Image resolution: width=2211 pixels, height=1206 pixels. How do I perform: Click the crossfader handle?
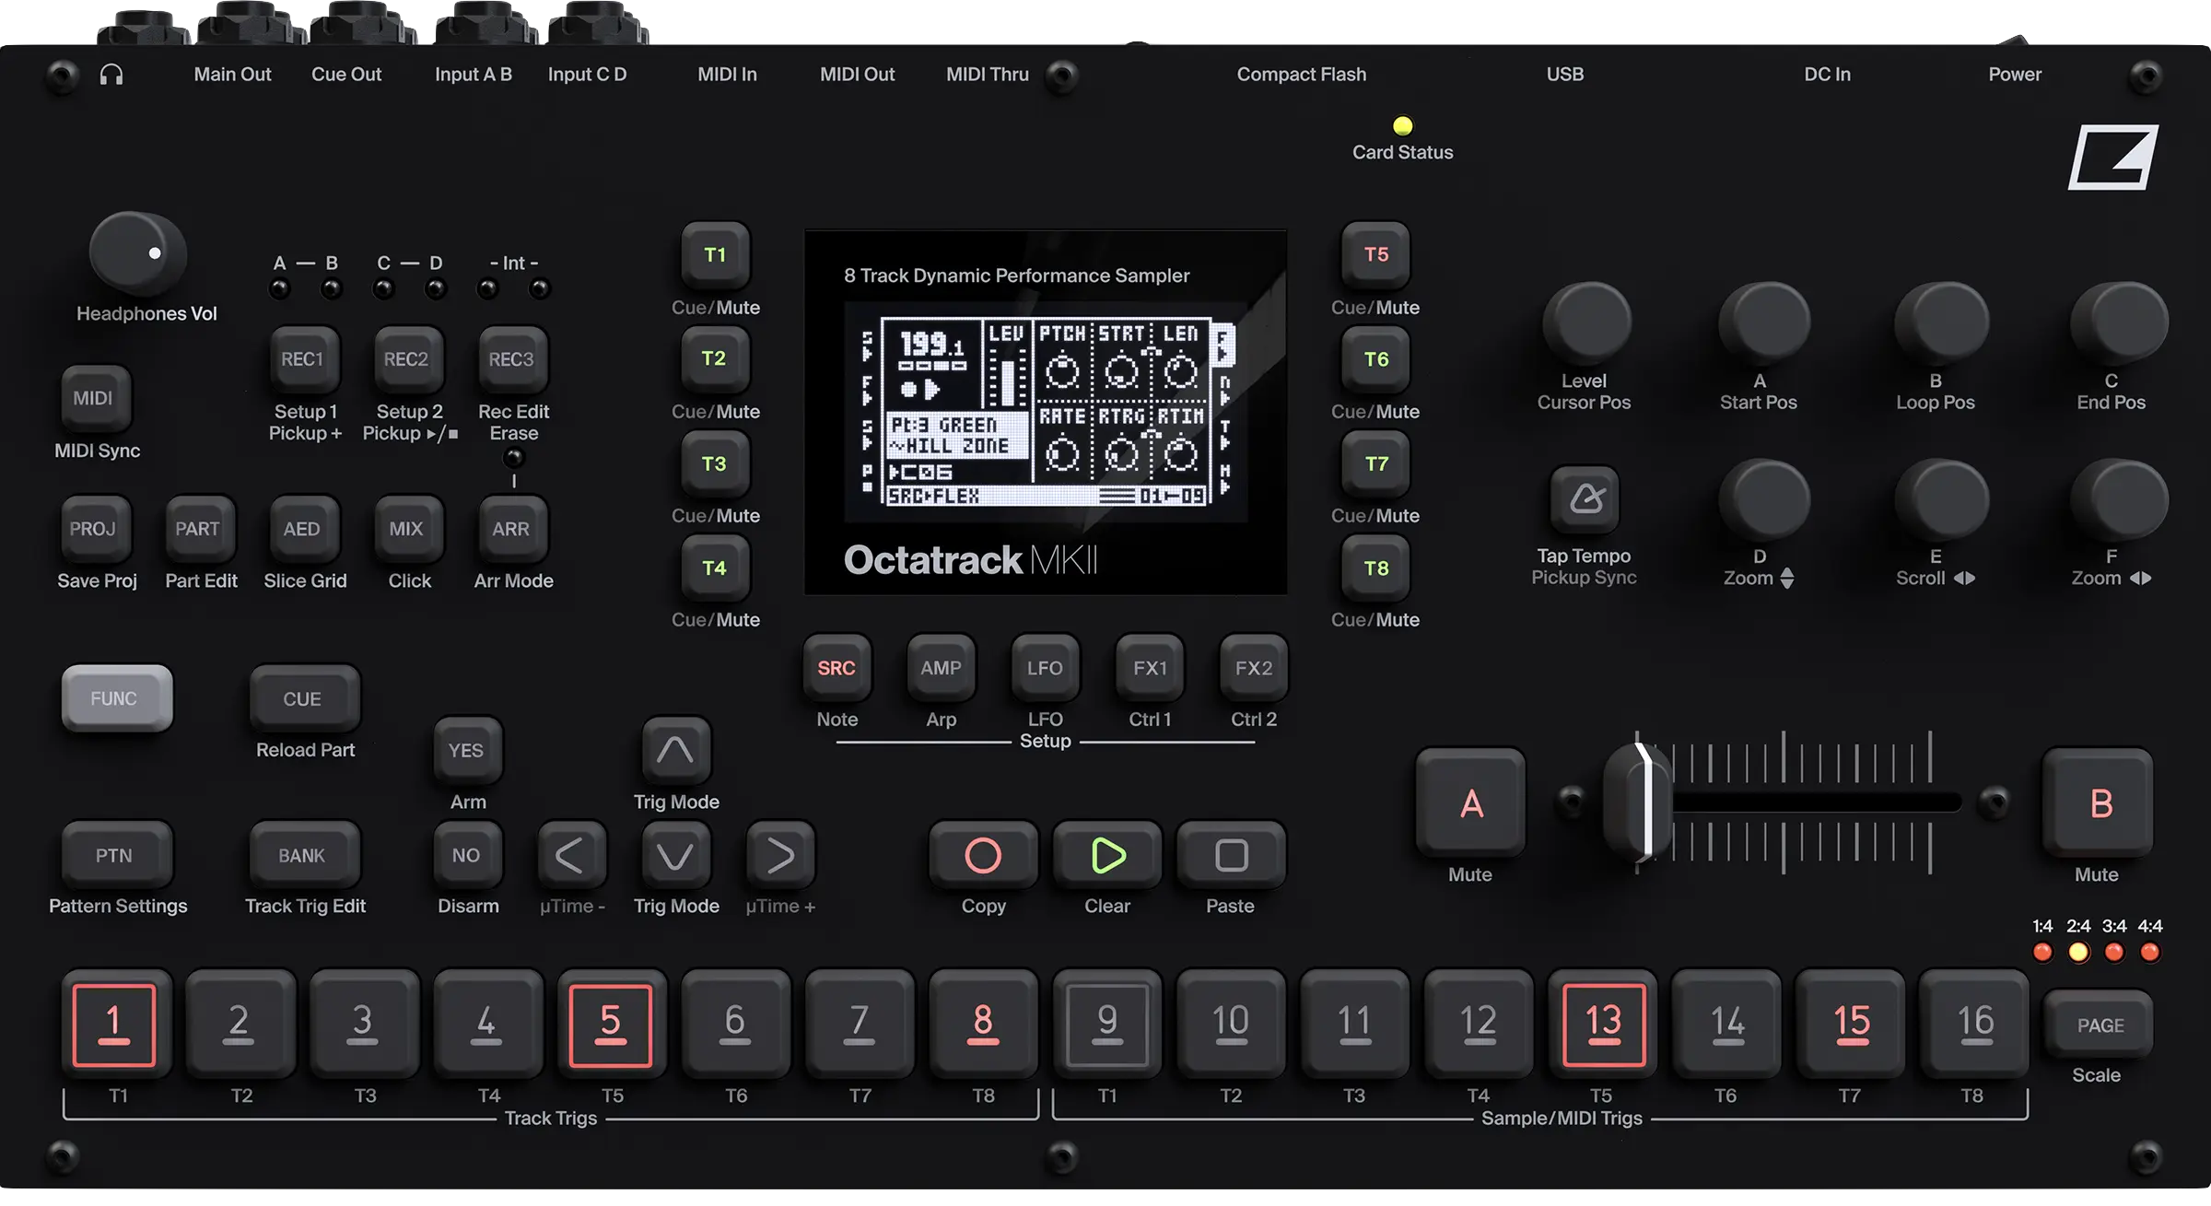click(1639, 802)
